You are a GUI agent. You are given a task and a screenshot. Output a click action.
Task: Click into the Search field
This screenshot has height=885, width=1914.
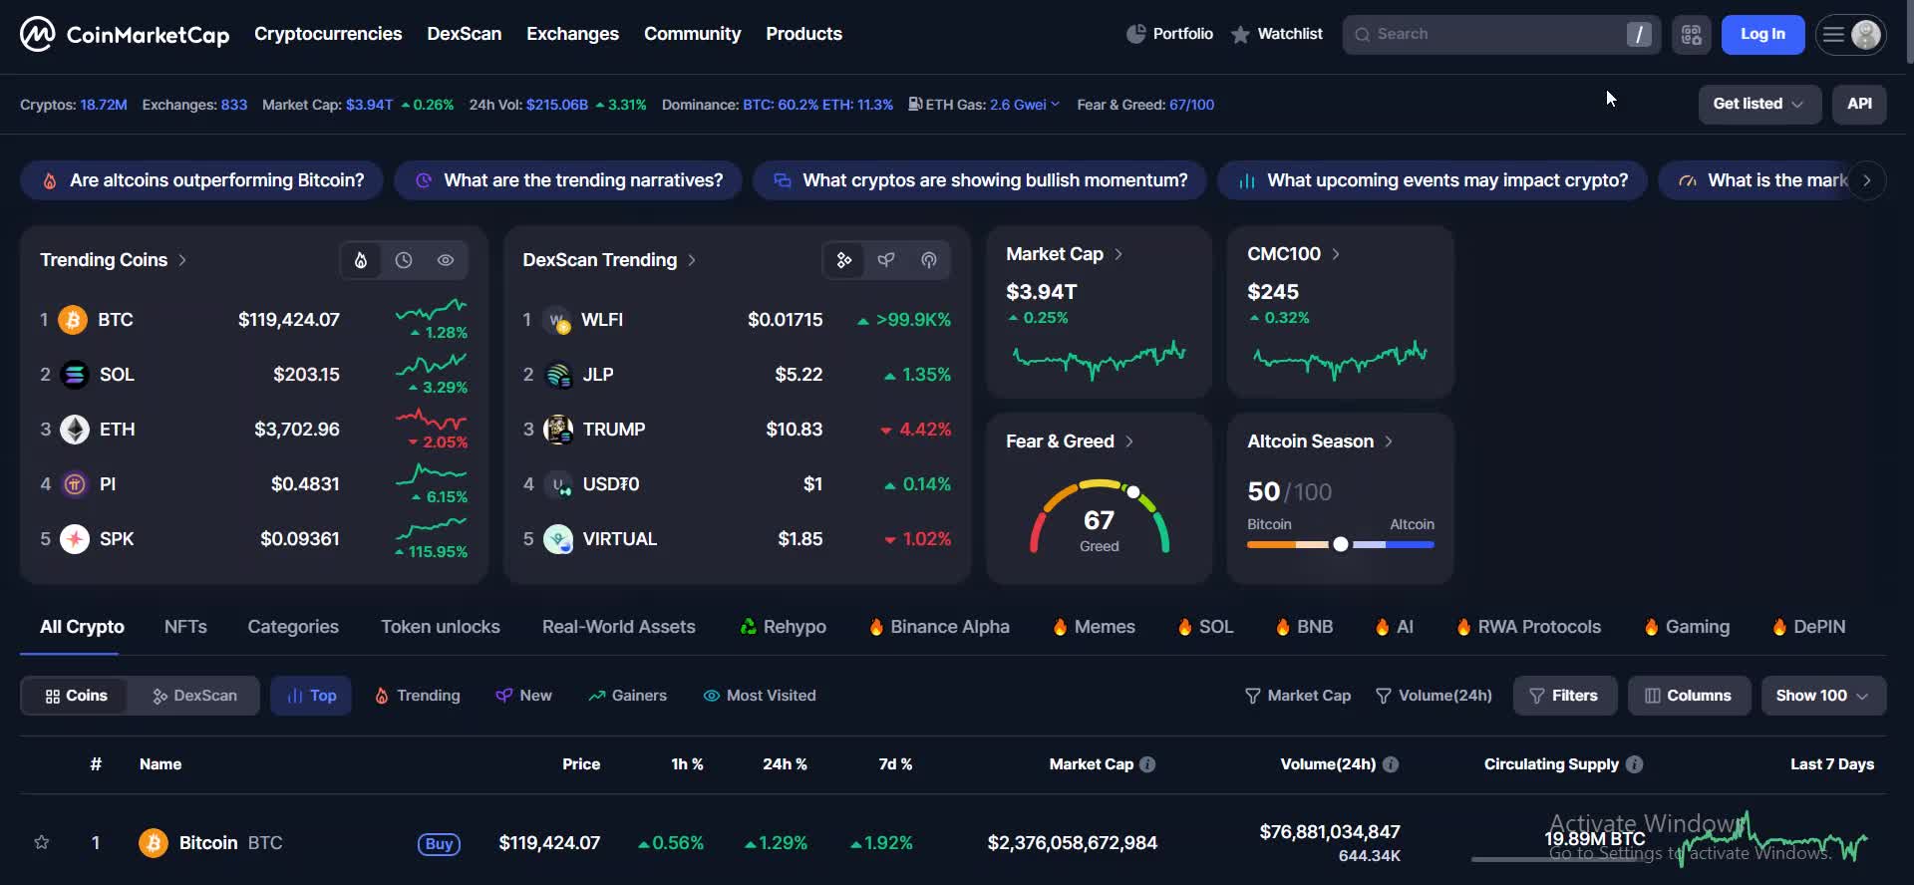coord(1500,35)
